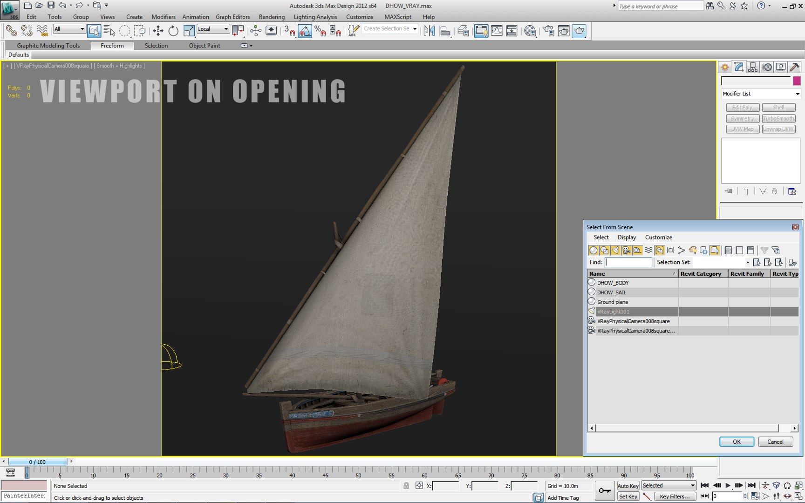805x503 pixels.
Task: Click the Find input field in dialog
Action: [628, 262]
